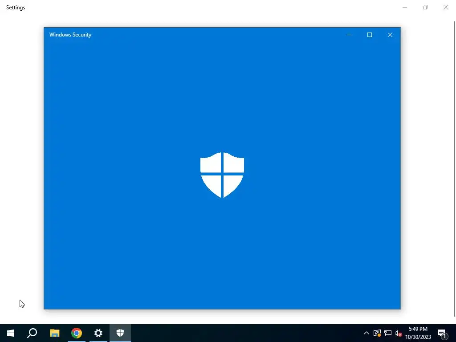Viewport: 456px width, 342px height.
Task: Launch File Explorer from the taskbar
Action: pos(54,333)
